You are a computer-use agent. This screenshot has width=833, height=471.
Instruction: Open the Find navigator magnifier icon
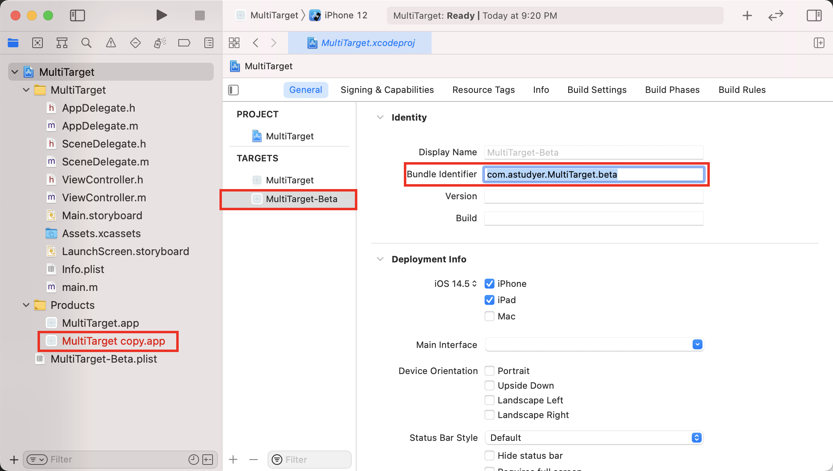86,43
